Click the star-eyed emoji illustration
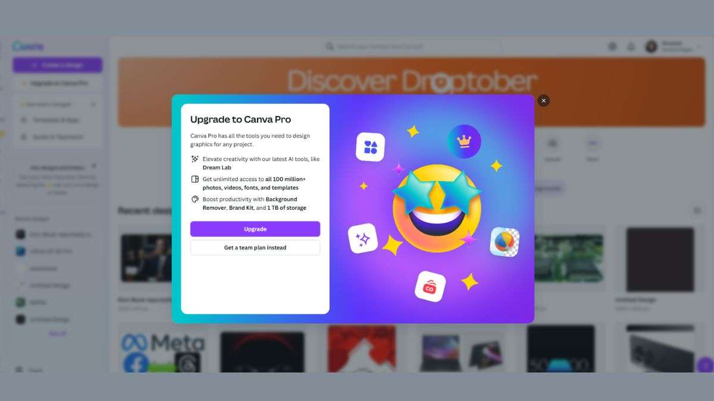 point(437,209)
